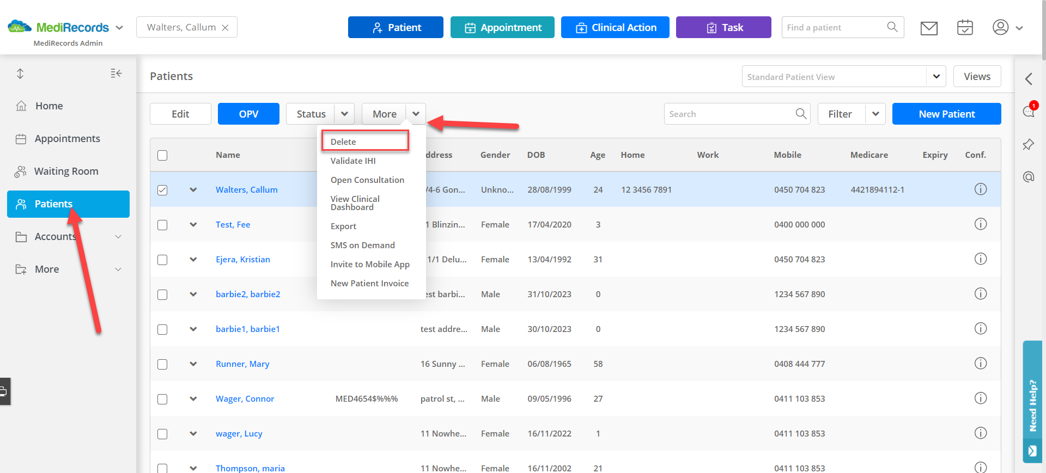Expand the Accounts sidebar section

pyautogui.click(x=118, y=237)
